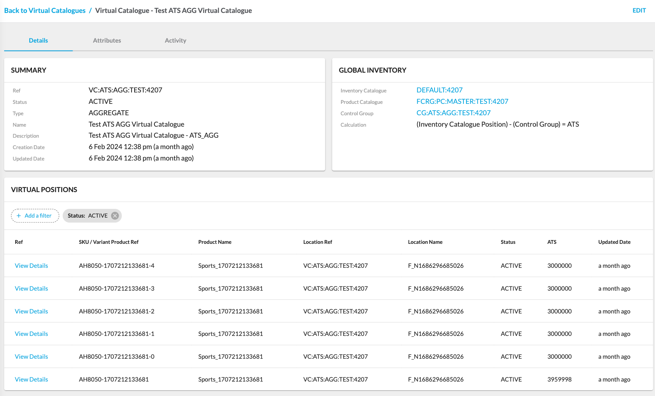Image resolution: width=655 pixels, height=396 pixels.
Task: Click the Add a filter button
Action: tap(35, 216)
